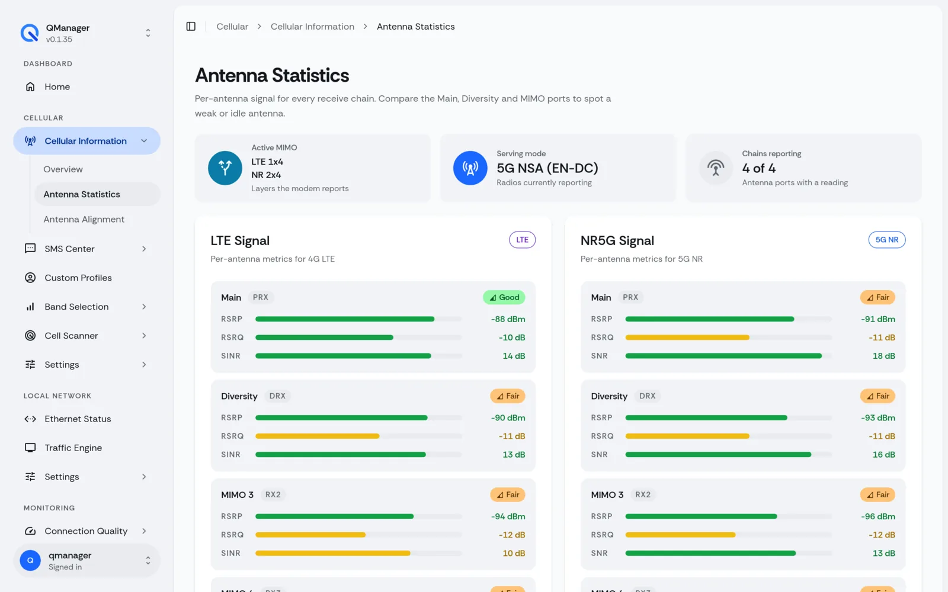Click the Local Network Settings sliders icon

[30, 477]
